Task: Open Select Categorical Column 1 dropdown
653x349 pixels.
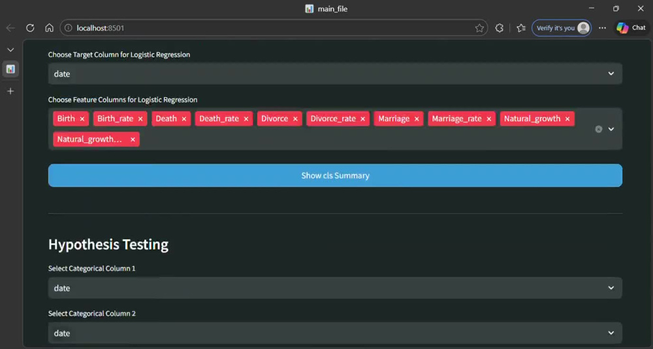Action: pyautogui.click(x=335, y=288)
